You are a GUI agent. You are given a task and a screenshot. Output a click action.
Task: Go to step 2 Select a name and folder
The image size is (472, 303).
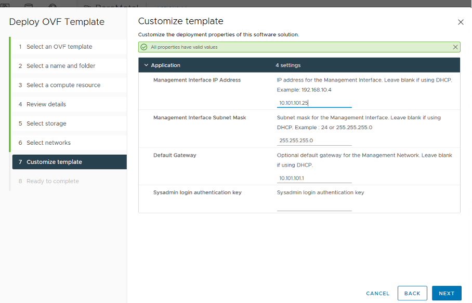[61, 66]
